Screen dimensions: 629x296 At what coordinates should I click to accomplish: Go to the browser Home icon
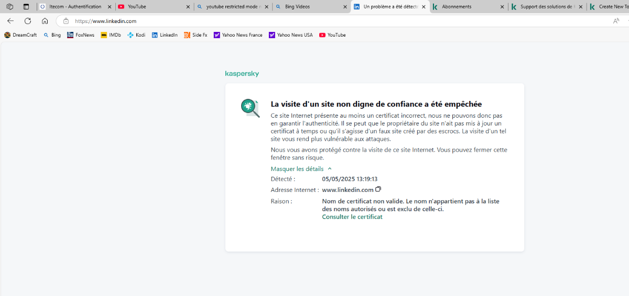pos(45,21)
